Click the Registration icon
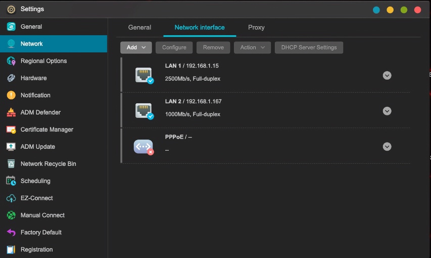Viewport: 431px width, 258px height. pos(11,249)
